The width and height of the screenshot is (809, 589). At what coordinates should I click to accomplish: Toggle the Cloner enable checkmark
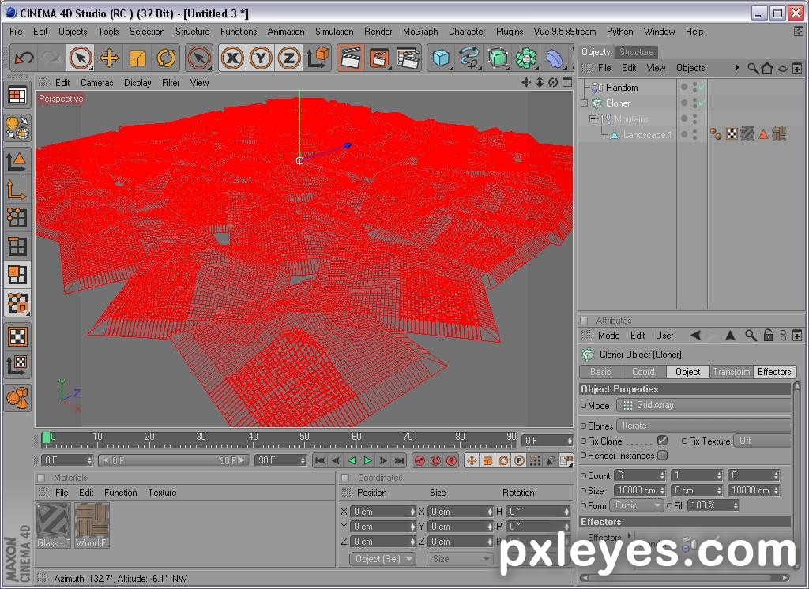(702, 103)
